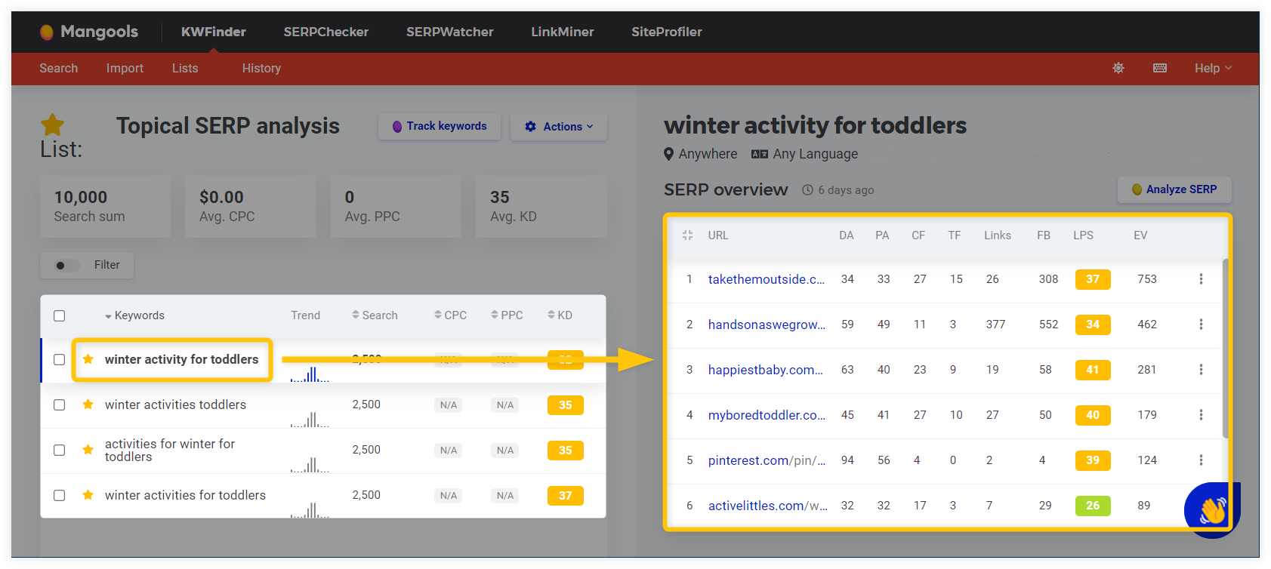Viewport: 1271px width, 569px height.
Task: Open three-dot menu for takethemoutside result
Action: tap(1201, 279)
